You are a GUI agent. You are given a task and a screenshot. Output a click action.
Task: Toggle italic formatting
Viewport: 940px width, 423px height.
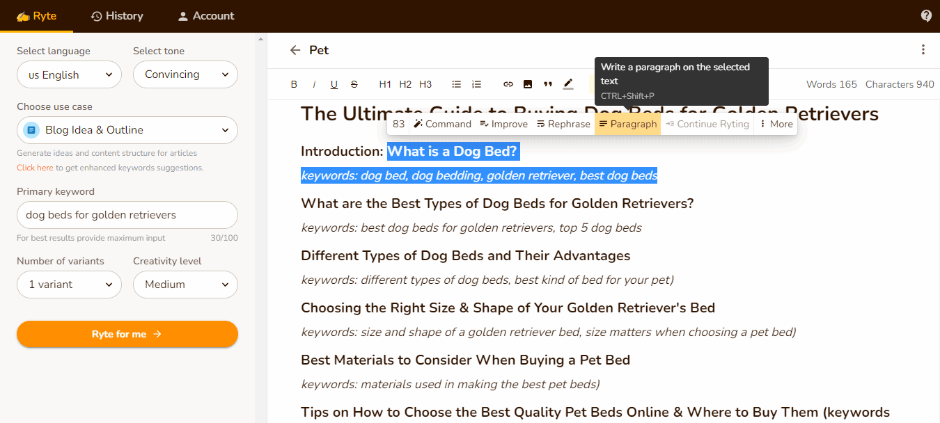(314, 83)
